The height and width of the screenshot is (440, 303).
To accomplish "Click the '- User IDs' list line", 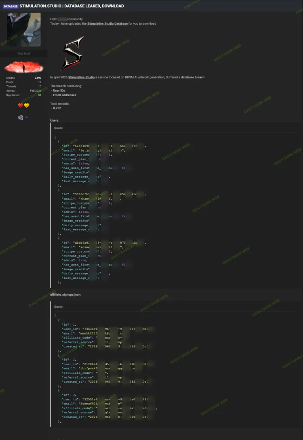I will 58,91.
